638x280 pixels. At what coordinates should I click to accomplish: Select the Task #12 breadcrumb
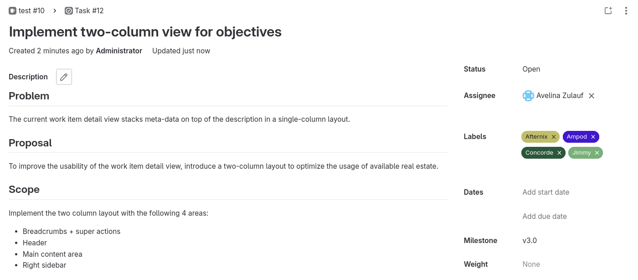(89, 10)
